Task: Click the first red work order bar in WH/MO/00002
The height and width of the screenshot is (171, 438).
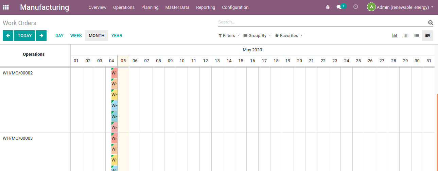Action: pyautogui.click(x=115, y=73)
